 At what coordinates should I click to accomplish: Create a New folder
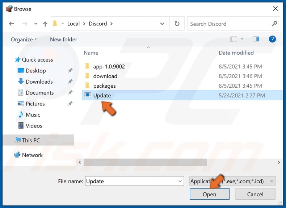tap(63, 39)
